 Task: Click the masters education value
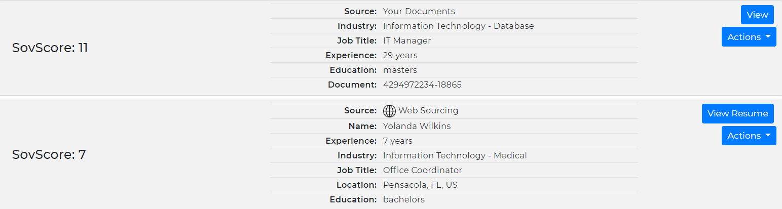pos(400,70)
